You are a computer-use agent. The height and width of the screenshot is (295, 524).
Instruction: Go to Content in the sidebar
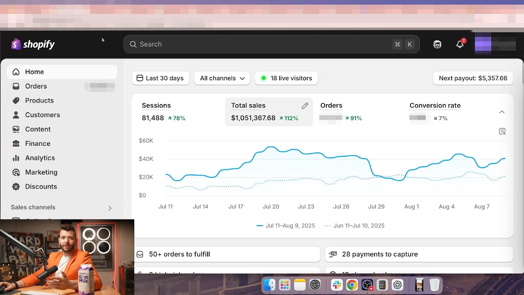tap(62, 129)
